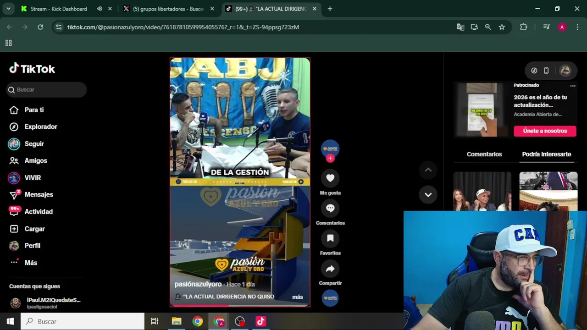The height and width of the screenshot is (330, 587).
Task: Bookmark this page with the star
Action: click(x=502, y=27)
